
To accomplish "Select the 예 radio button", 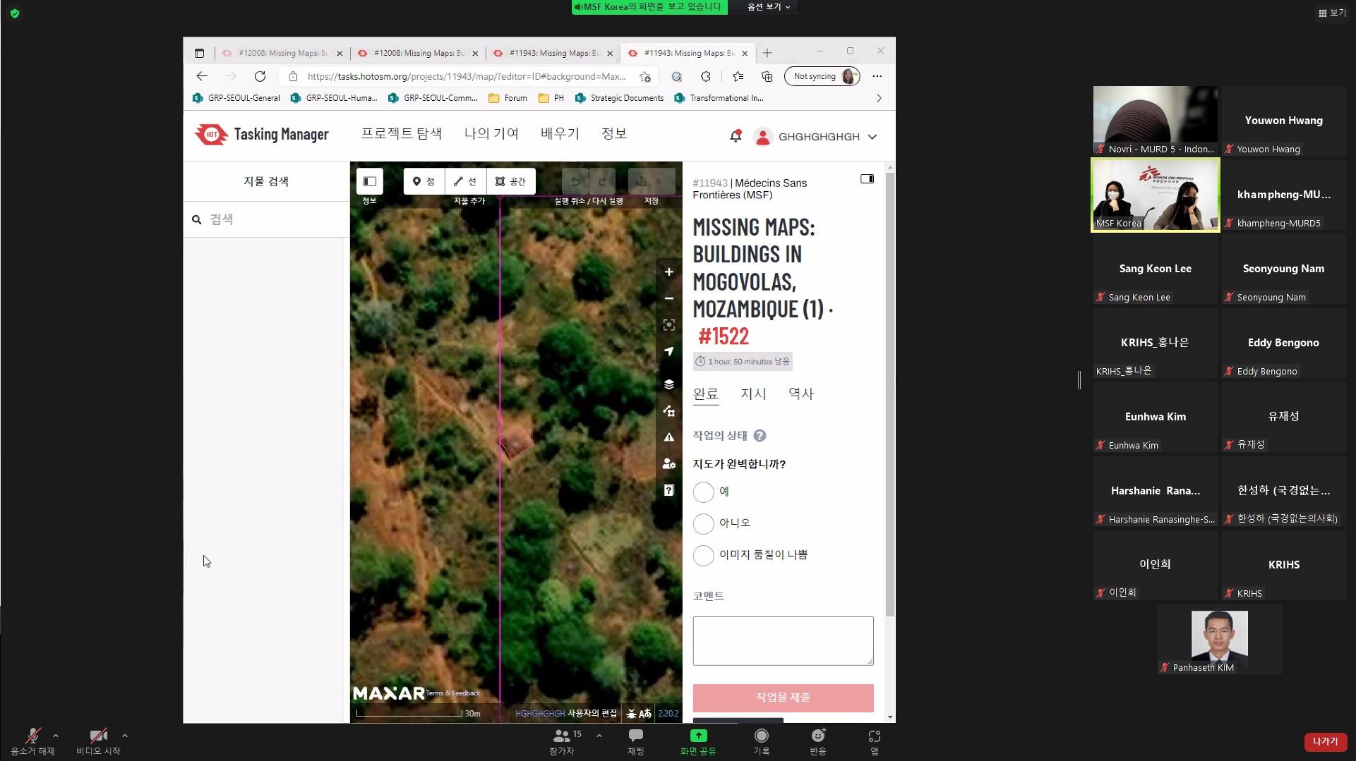I will pyautogui.click(x=704, y=492).
